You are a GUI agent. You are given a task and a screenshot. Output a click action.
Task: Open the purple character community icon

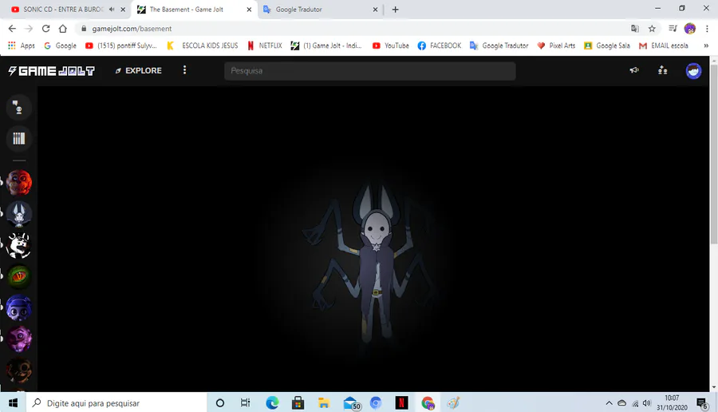tap(19, 339)
